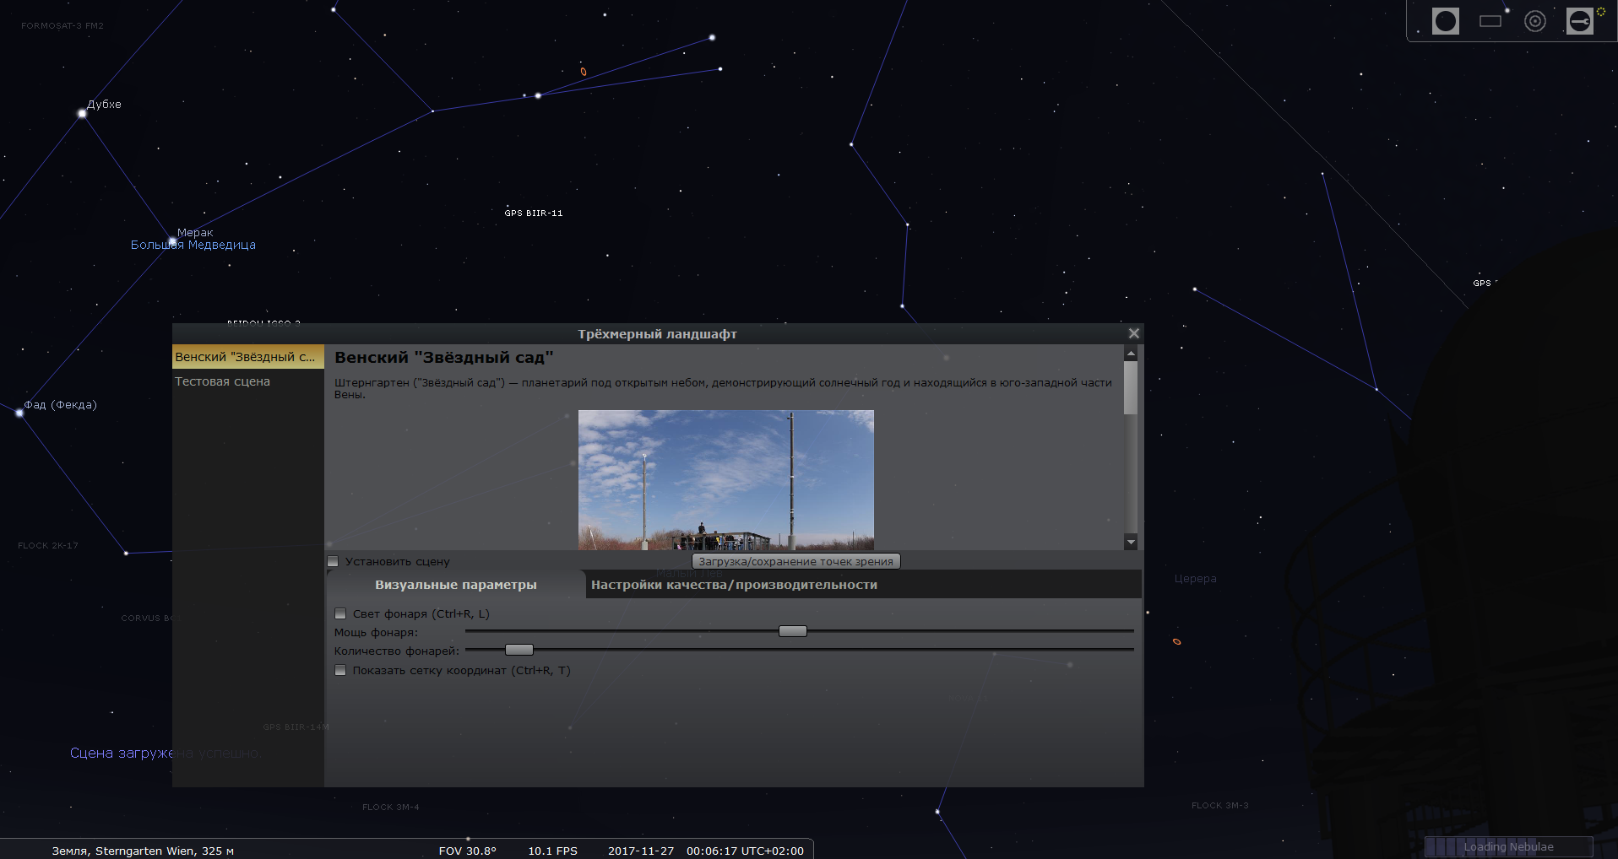1618x859 pixels.
Task: Toggle the Свет фонаря checkbox
Action: tap(340, 613)
